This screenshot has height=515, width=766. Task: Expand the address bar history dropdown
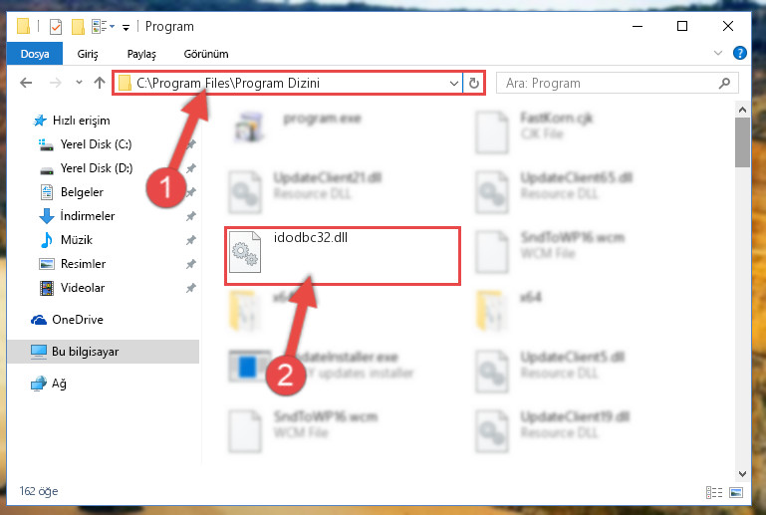pos(454,83)
